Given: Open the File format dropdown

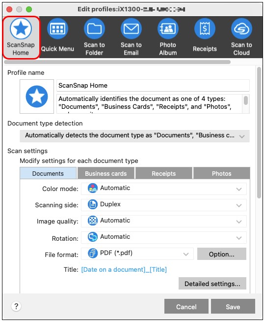Looking at the screenshot, I should (137, 254).
